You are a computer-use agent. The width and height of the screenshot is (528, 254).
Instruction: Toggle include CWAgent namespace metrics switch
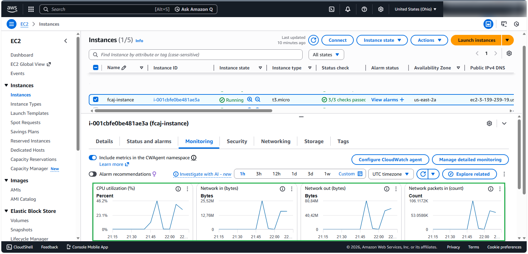(93, 158)
